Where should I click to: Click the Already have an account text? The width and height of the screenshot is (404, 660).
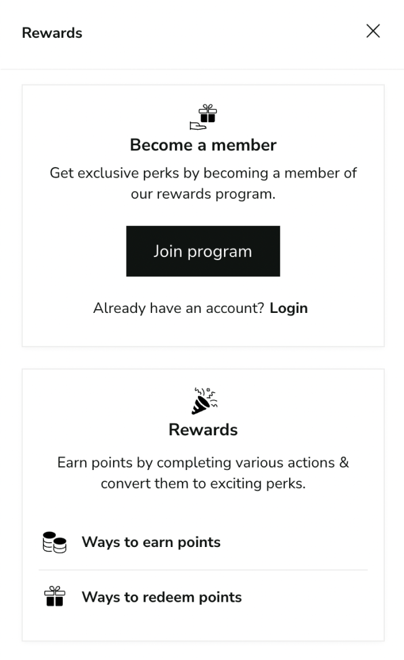[180, 307]
